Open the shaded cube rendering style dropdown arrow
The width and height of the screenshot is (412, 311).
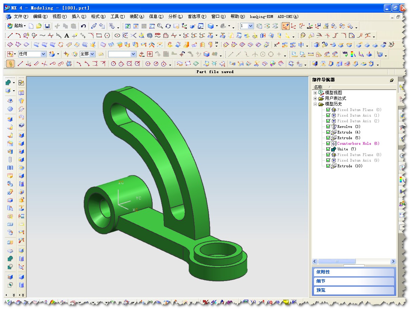tap(217, 26)
